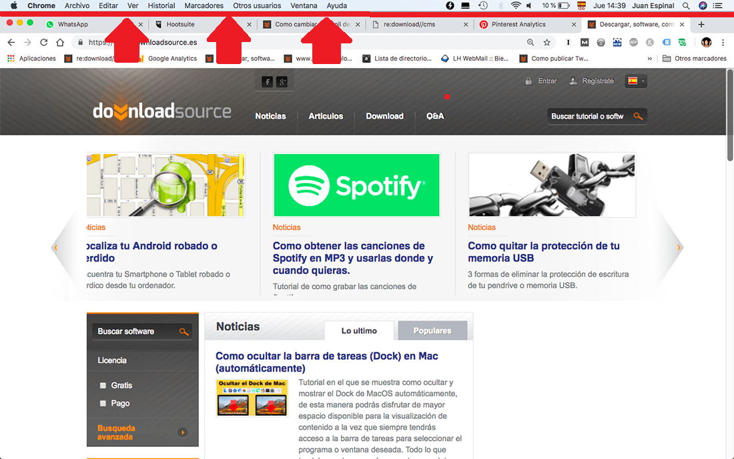The image size is (734, 459).
Task: Check the Pago license checkbox
Action: (x=103, y=404)
